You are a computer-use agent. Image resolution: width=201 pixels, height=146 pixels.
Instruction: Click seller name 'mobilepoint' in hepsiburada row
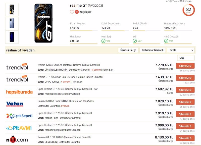(x=51, y=94)
